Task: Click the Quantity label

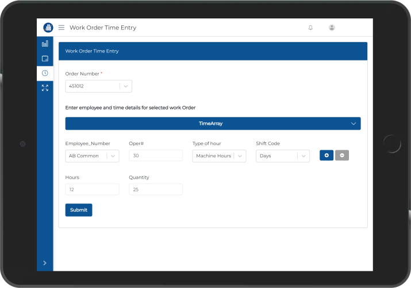Action: 139,177
